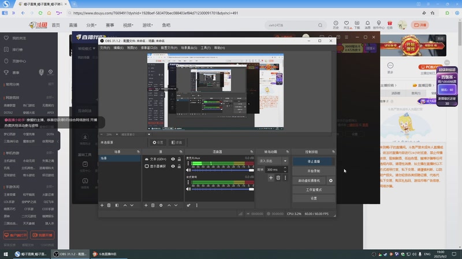Expand 游戏 dropdown in Douyu navigation

pos(147,25)
